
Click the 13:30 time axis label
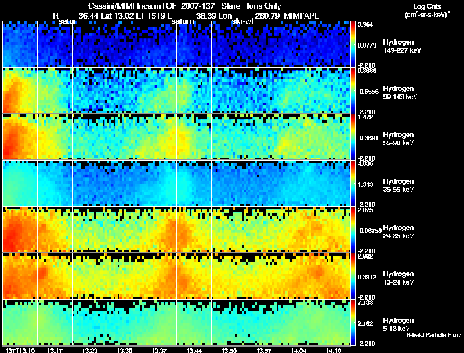point(125,350)
